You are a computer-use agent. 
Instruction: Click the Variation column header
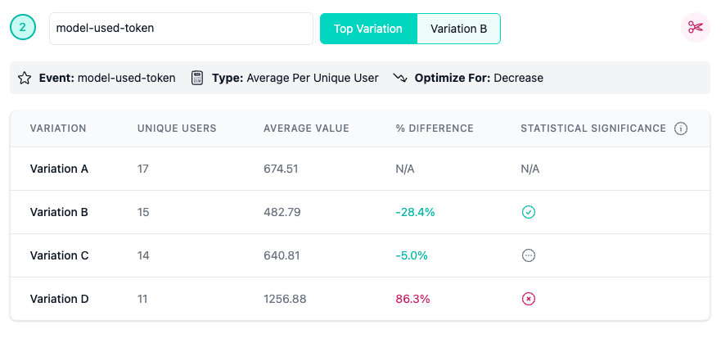[58, 129]
